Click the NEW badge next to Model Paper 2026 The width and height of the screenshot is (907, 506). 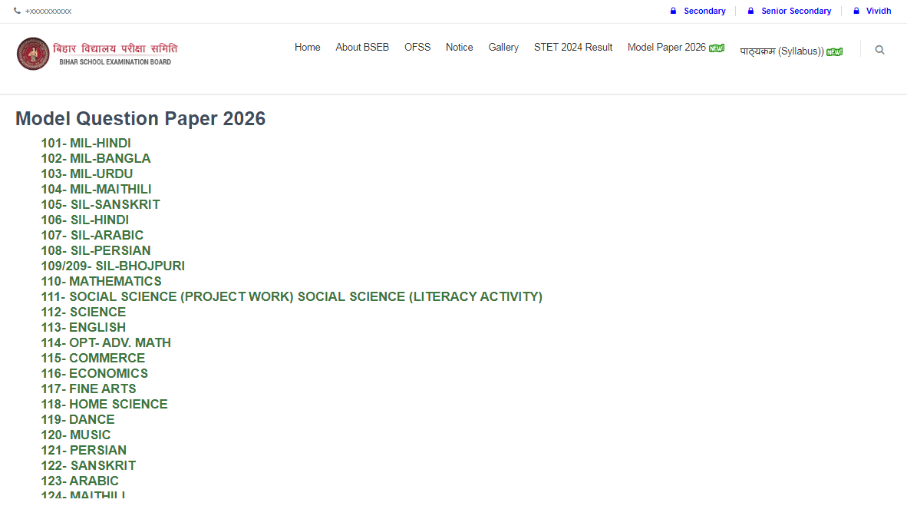click(x=715, y=47)
